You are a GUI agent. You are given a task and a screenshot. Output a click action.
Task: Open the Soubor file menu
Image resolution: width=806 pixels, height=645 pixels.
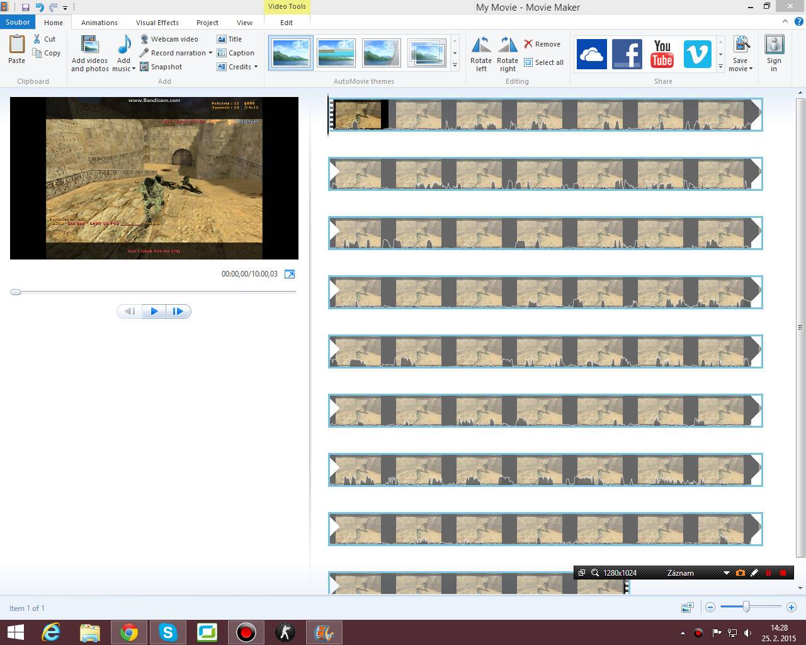18,22
